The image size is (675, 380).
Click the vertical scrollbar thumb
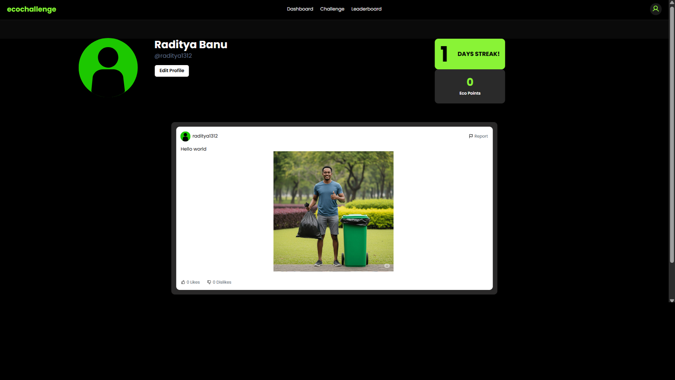click(x=672, y=134)
